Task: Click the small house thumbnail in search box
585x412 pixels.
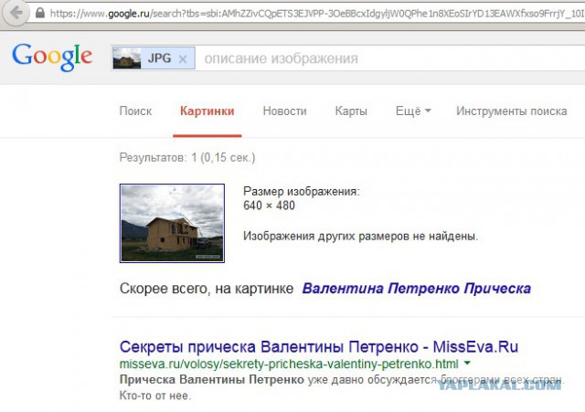Action: coord(127,58)
